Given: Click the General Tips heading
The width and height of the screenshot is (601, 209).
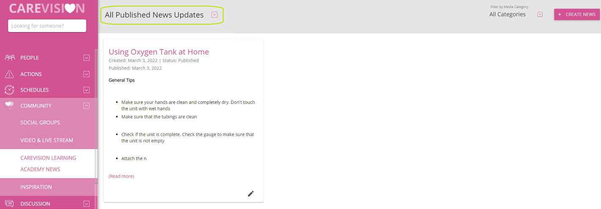Looking at the screenshot, I should coord(121,80).
